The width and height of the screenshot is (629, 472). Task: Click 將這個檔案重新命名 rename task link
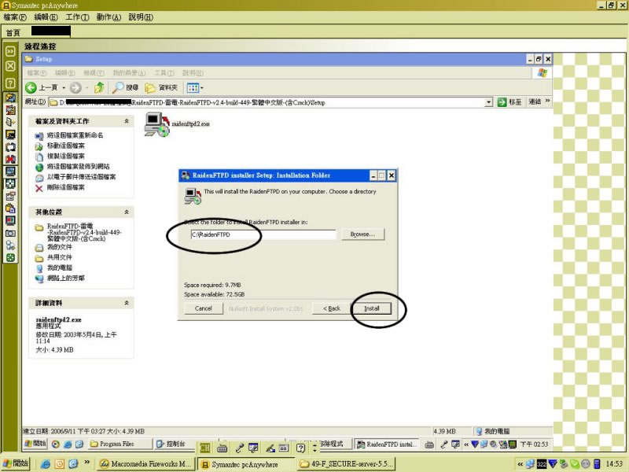(75, 135)
